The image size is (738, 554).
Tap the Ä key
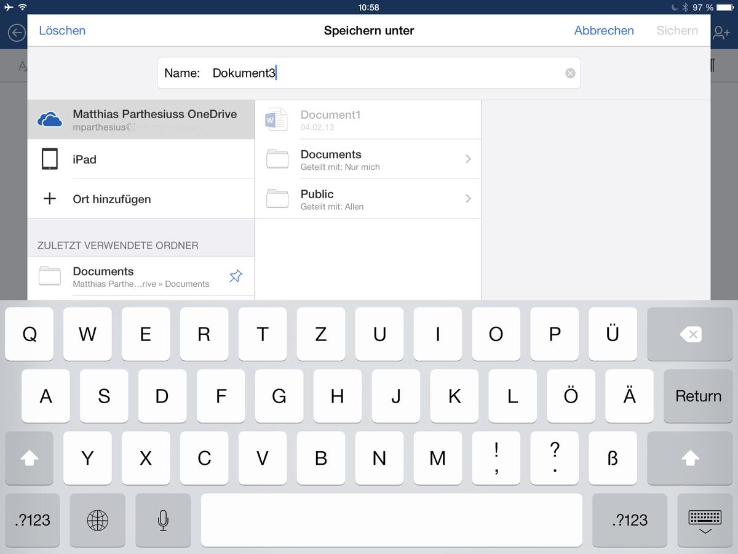629,396
